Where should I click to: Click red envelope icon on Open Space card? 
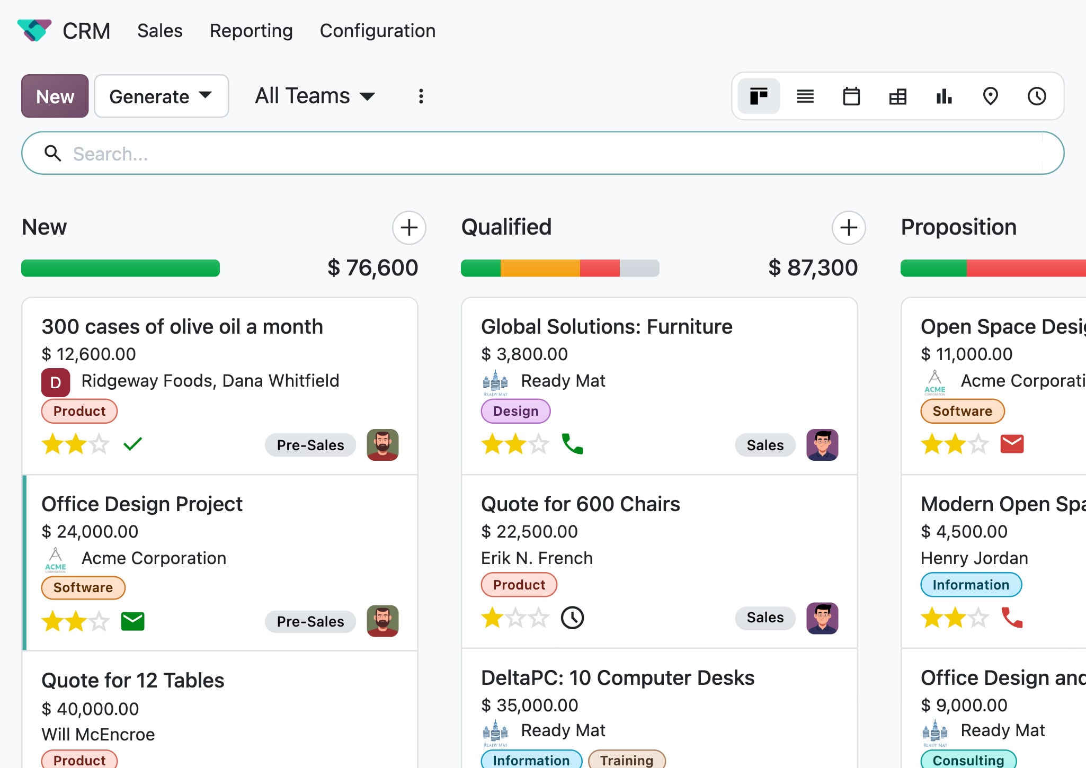coord(1012,444)
